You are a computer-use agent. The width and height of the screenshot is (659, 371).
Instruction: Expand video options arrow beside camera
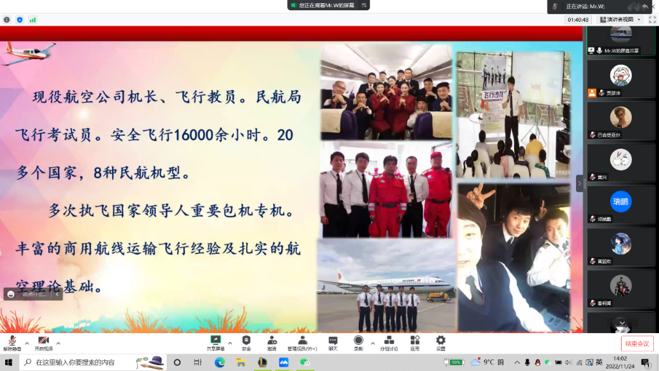[x=58, y=343]
